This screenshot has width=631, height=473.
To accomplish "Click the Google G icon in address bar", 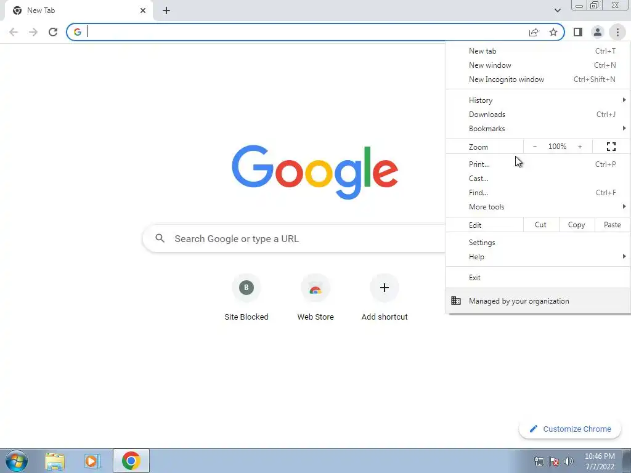I will 77,32.
